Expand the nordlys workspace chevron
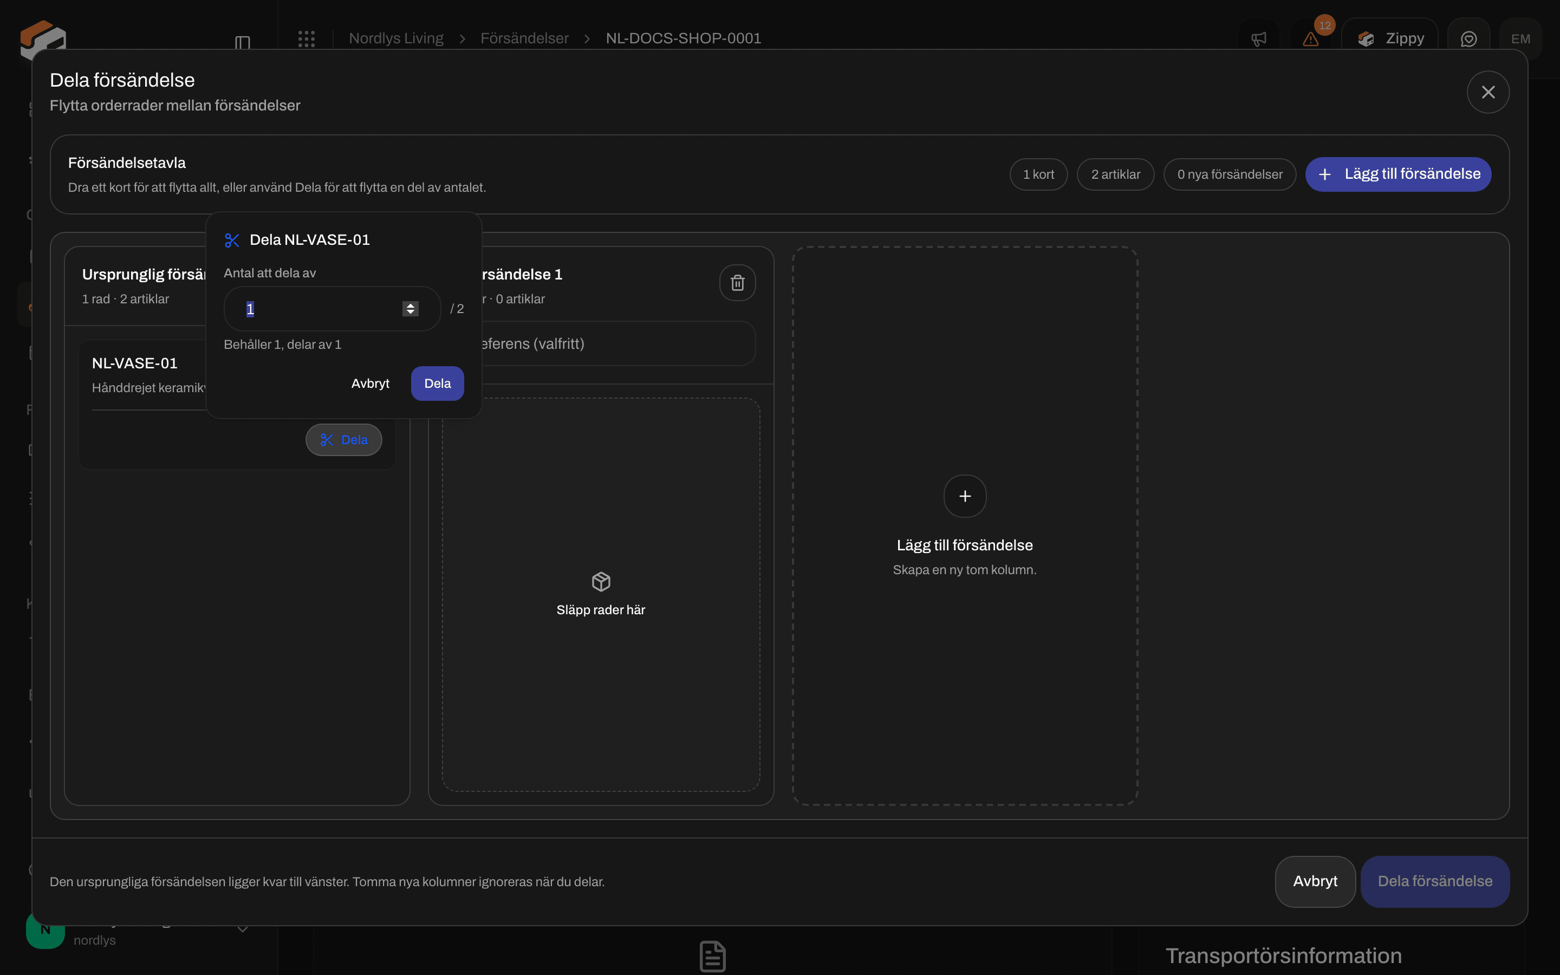Screen dimensions: 1560x975 pos(243,929)
